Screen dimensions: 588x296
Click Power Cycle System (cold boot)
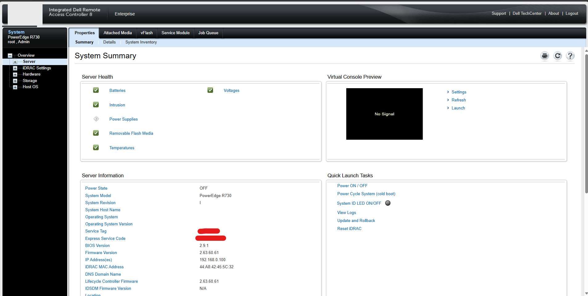[x=366, y=194]
